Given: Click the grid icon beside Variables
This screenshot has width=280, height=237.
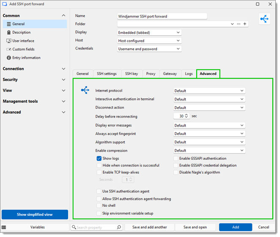Looking at the screenshot, I should point(4,227).
